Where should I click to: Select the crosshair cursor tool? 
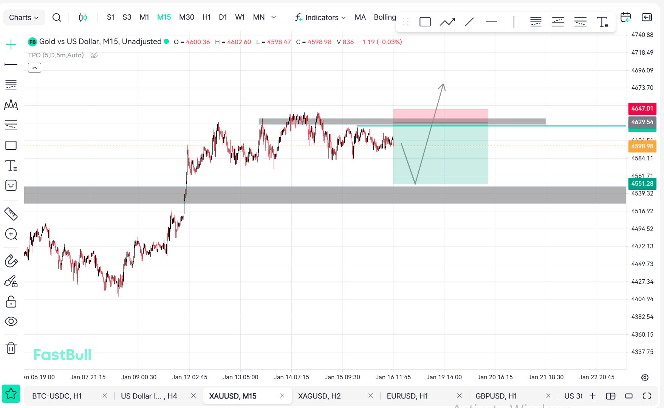[x=11, y=45]
